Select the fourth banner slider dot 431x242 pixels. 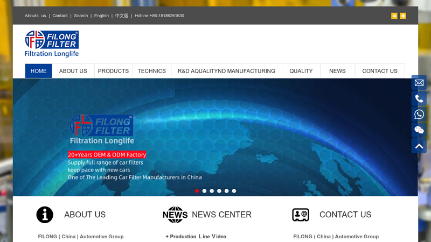(x=219, y=191)
